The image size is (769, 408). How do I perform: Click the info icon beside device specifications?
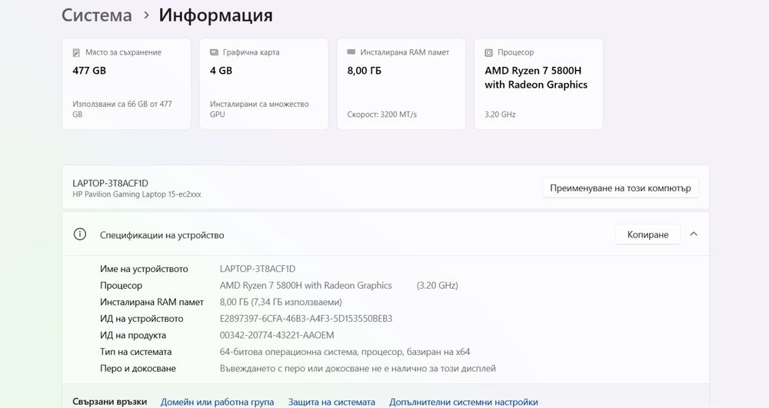[80, 234]
